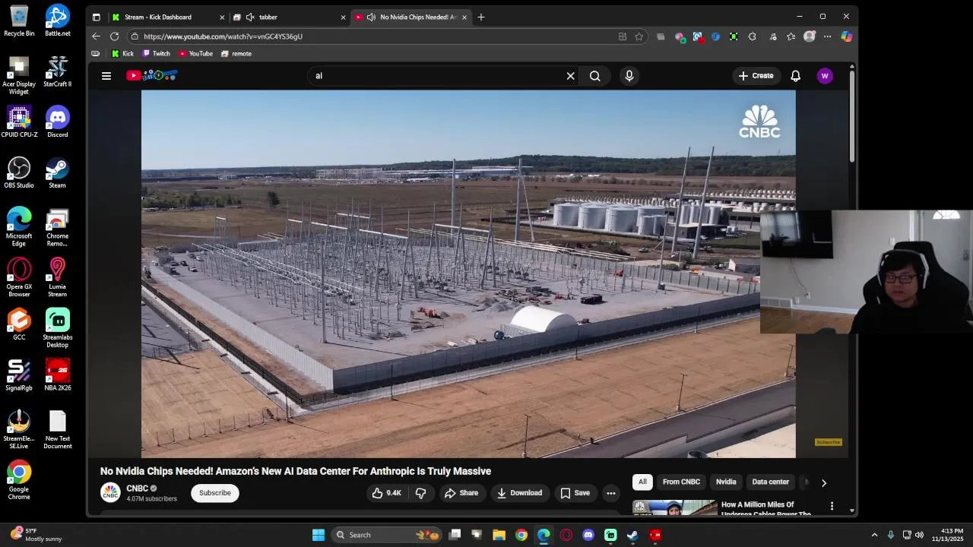The width and height of the screenshot is (973, 547).
Task: Go back in the browser
Action: click(x=96, y=36)
